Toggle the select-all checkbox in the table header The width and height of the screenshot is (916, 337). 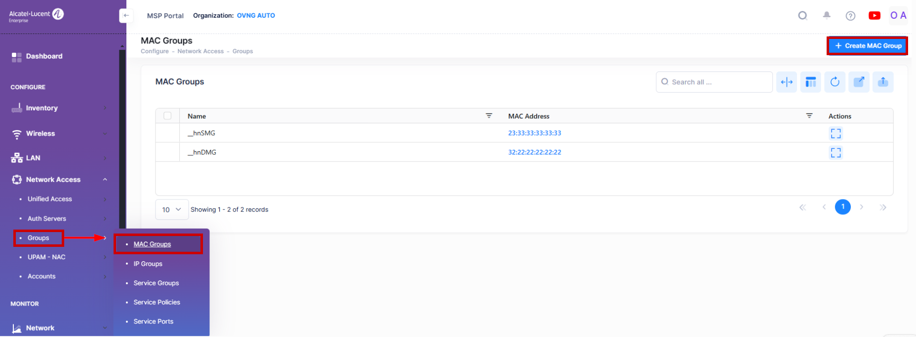[167, 116]
